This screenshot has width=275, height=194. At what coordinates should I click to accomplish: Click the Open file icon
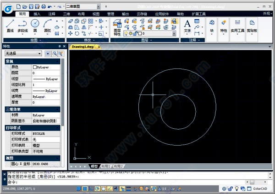click(x=25, y=7)
